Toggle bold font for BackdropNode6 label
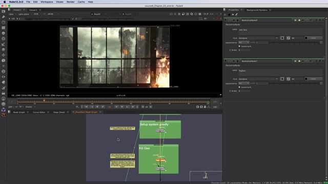This screenshot has width=328, height=184. click(x=282, y=38)
